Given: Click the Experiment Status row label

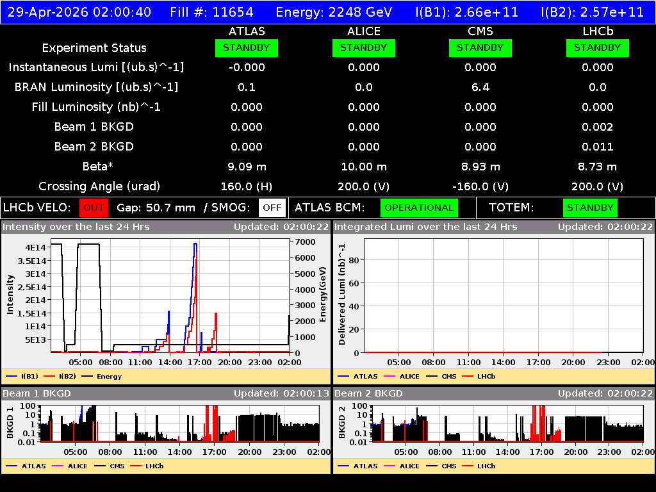Looking at the screenshot, I should pos(94,48).
